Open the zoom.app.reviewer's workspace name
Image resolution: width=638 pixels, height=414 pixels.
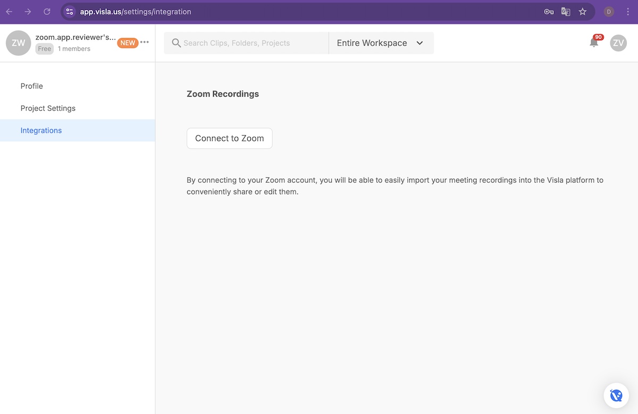point(75,37)
